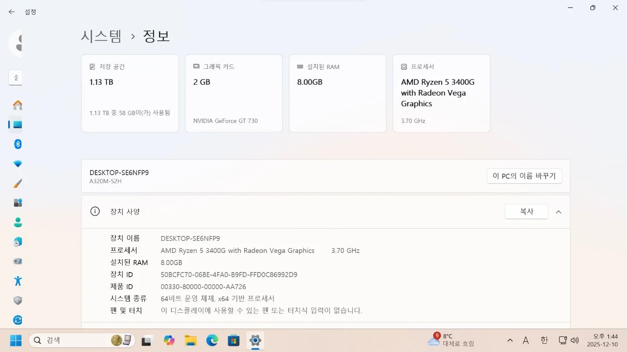Click 64비트 운영 체제 system type value
This screenshot has height=352, width=627.
click(218, 299)
